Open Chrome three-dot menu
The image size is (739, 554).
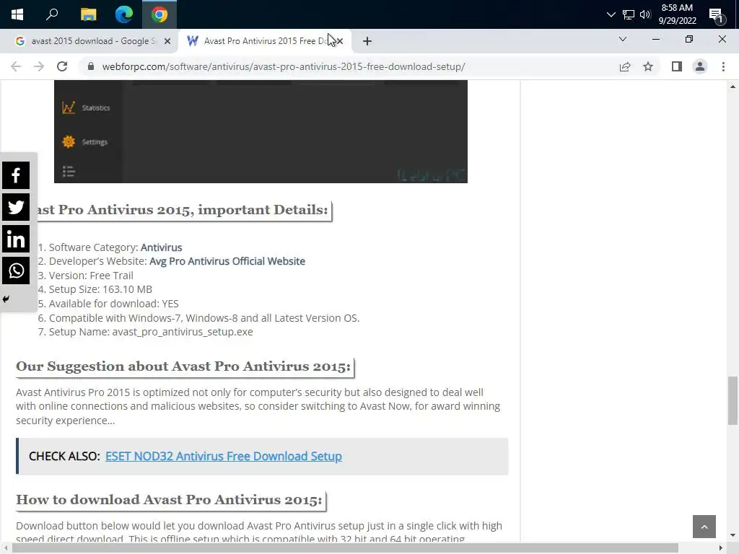click(723, 66)
